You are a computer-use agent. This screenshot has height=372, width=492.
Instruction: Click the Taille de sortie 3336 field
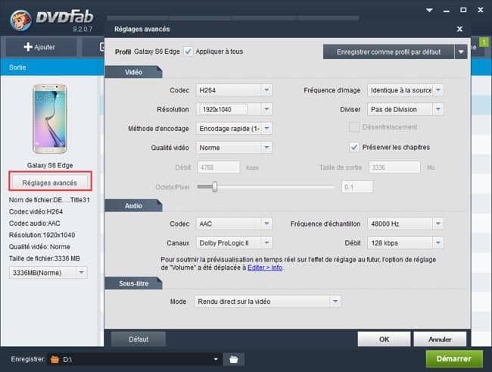pyautogui.click(x=394, y=167)
